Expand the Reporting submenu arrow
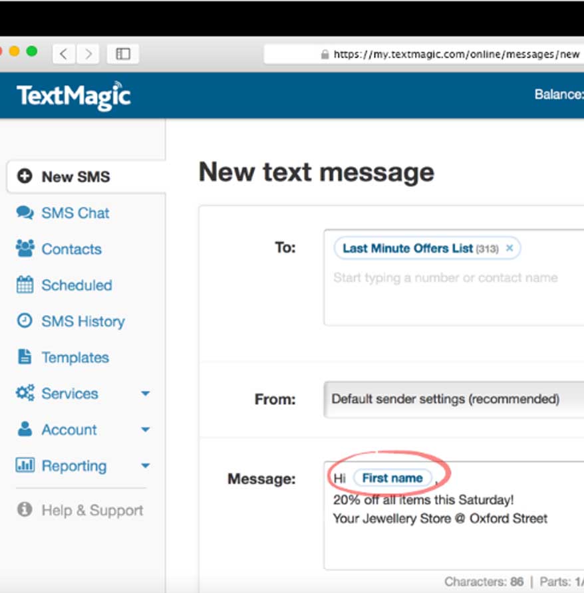This screenshot has height=593, width=584. coord(145,466)
